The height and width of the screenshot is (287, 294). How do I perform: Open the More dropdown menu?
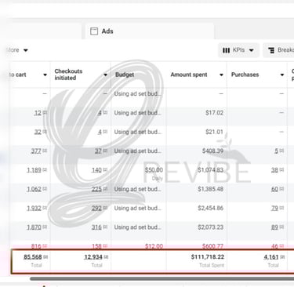[16, 50]
